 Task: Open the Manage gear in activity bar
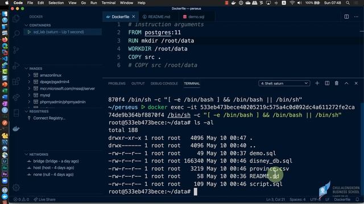[x=16, y=188]
